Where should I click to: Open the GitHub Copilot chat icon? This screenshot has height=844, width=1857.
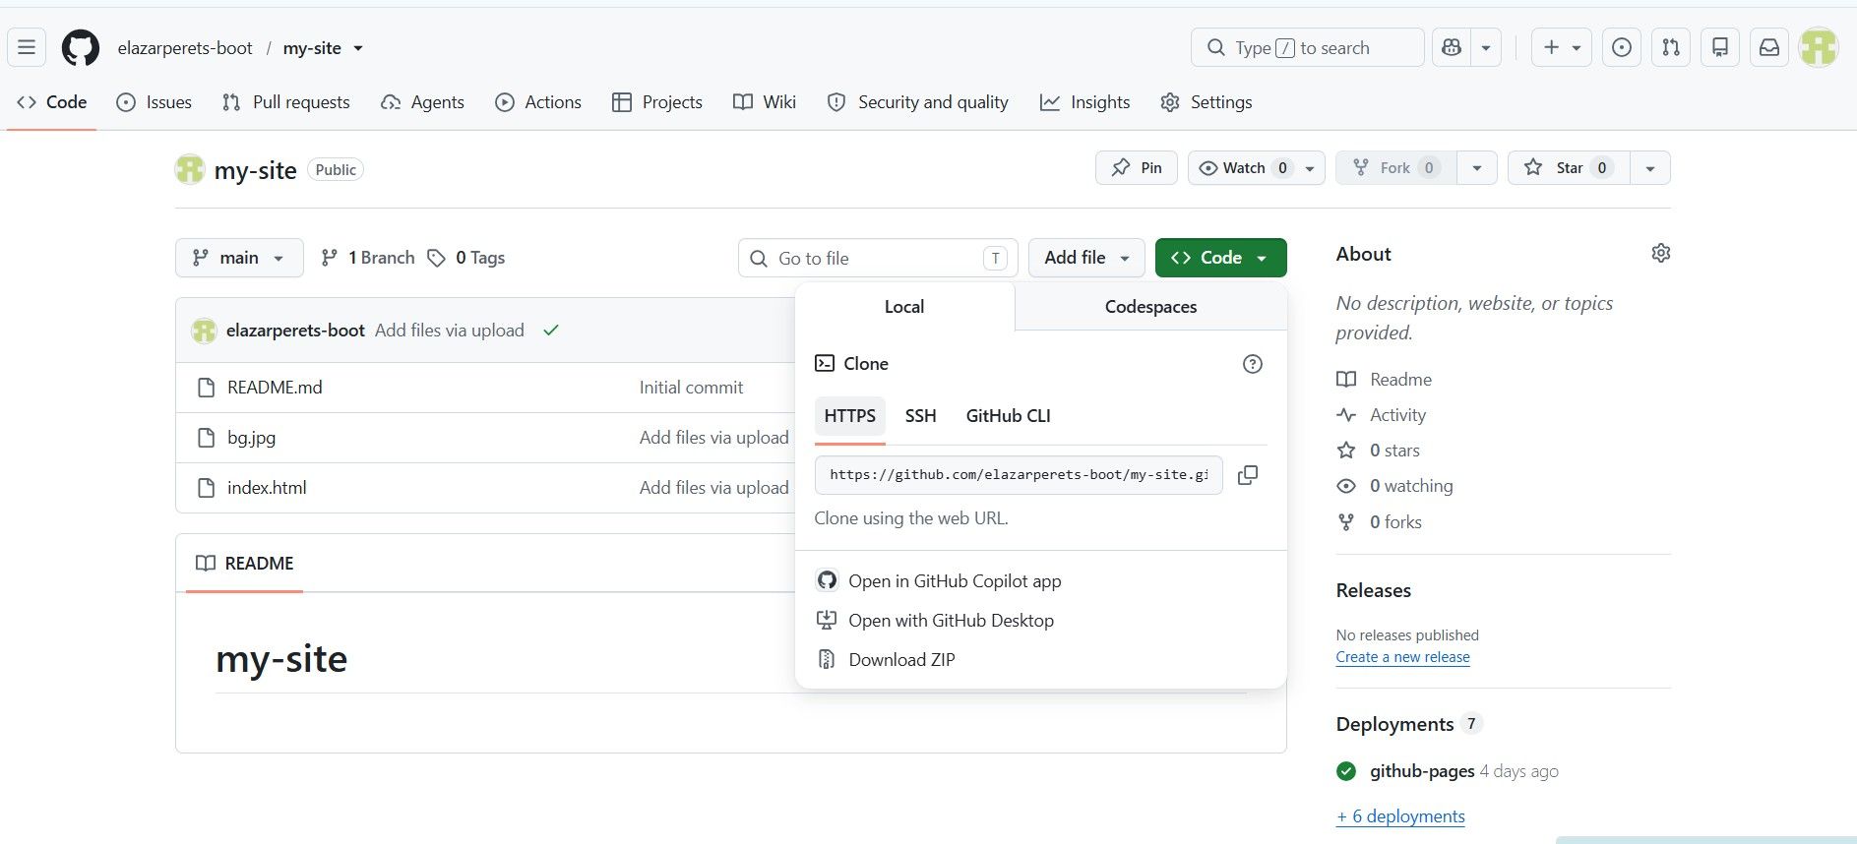(1452, 47)
